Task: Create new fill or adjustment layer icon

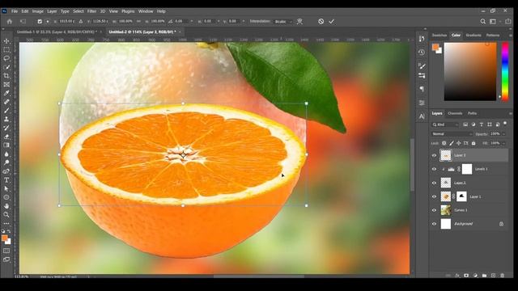Action: (475, 276)
